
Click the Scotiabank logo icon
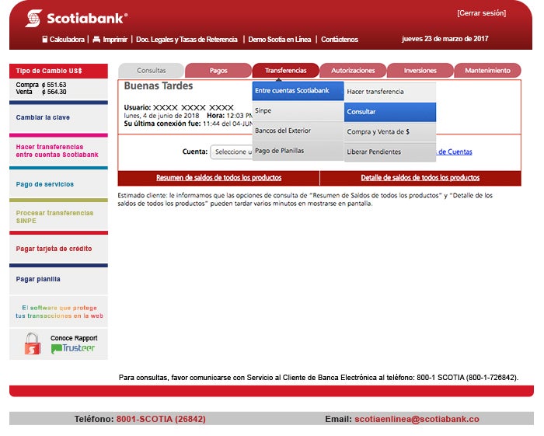[x=33, y=18]
